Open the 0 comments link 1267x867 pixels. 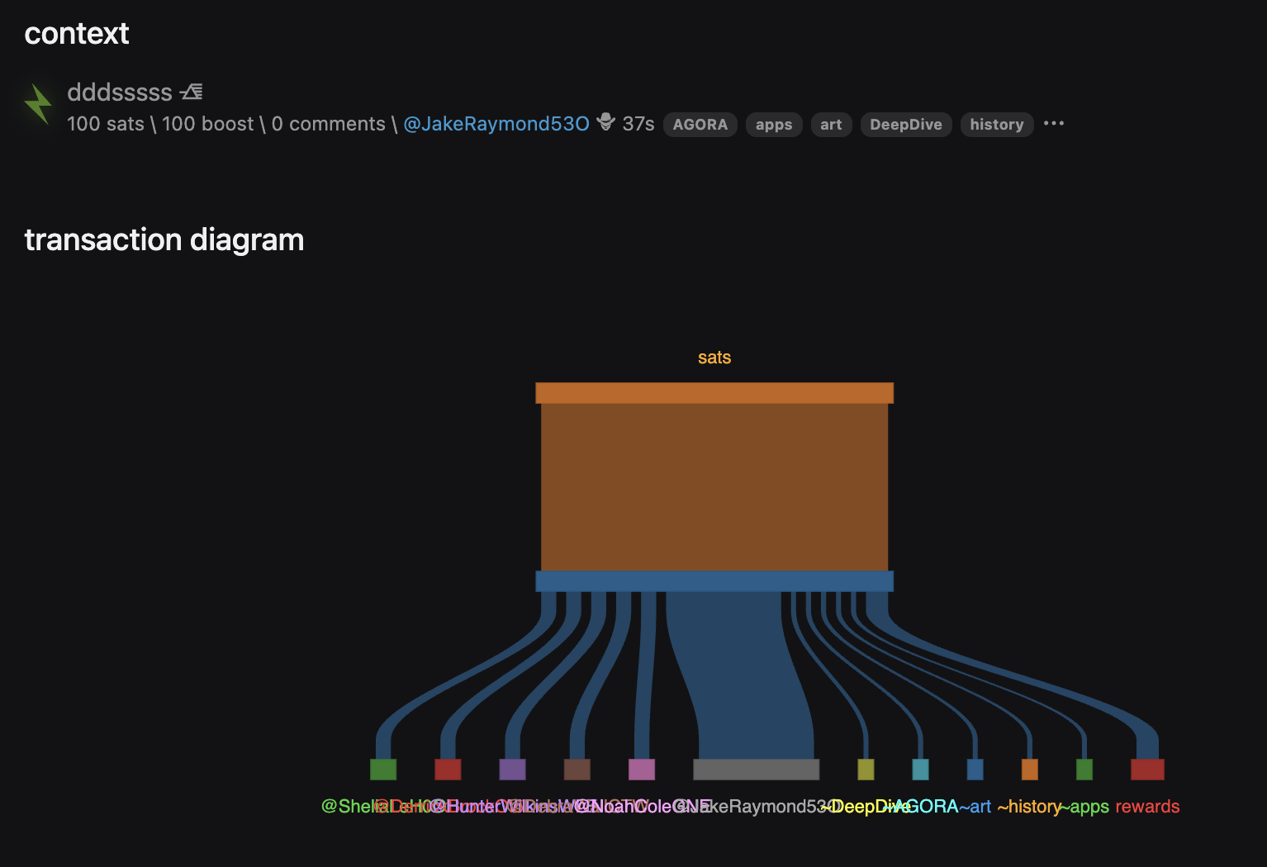pos(328,124)
